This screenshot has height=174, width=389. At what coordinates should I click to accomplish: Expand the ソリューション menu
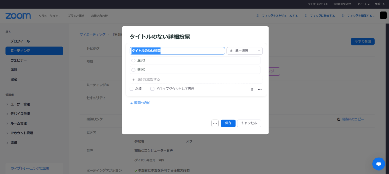click(x=49, y=16)
